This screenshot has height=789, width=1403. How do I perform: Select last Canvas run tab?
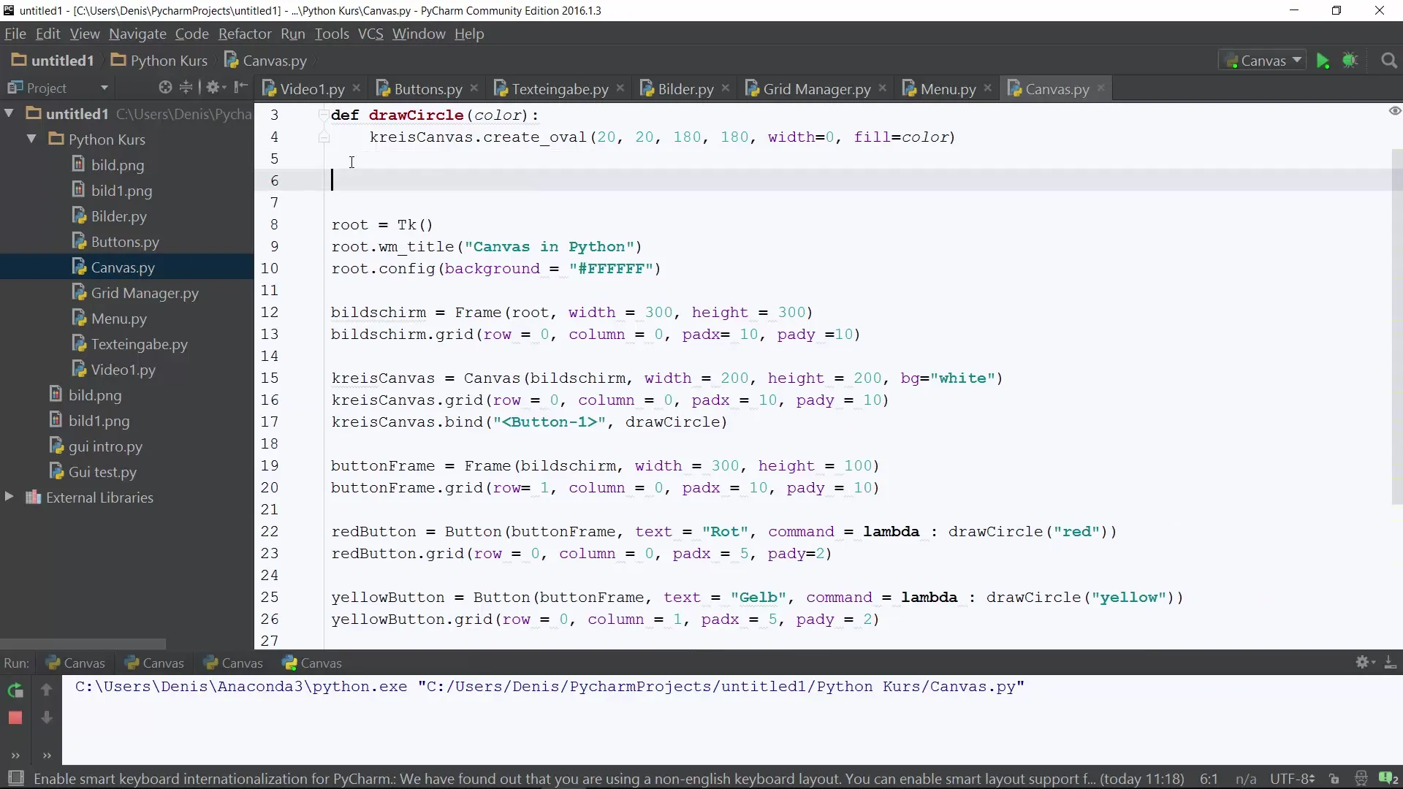point(312,663)
